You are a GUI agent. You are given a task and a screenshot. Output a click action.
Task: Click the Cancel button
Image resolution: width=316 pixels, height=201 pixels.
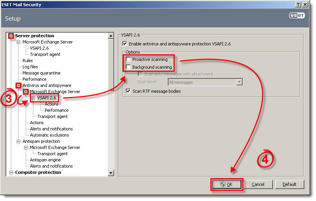pos(258,184)
